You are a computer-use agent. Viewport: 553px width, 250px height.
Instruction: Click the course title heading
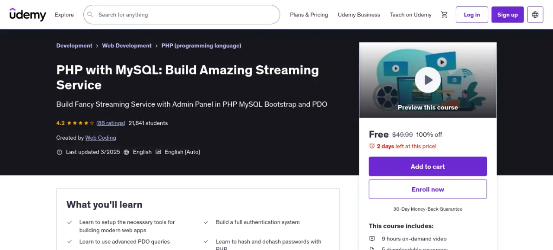pos(188,77)
